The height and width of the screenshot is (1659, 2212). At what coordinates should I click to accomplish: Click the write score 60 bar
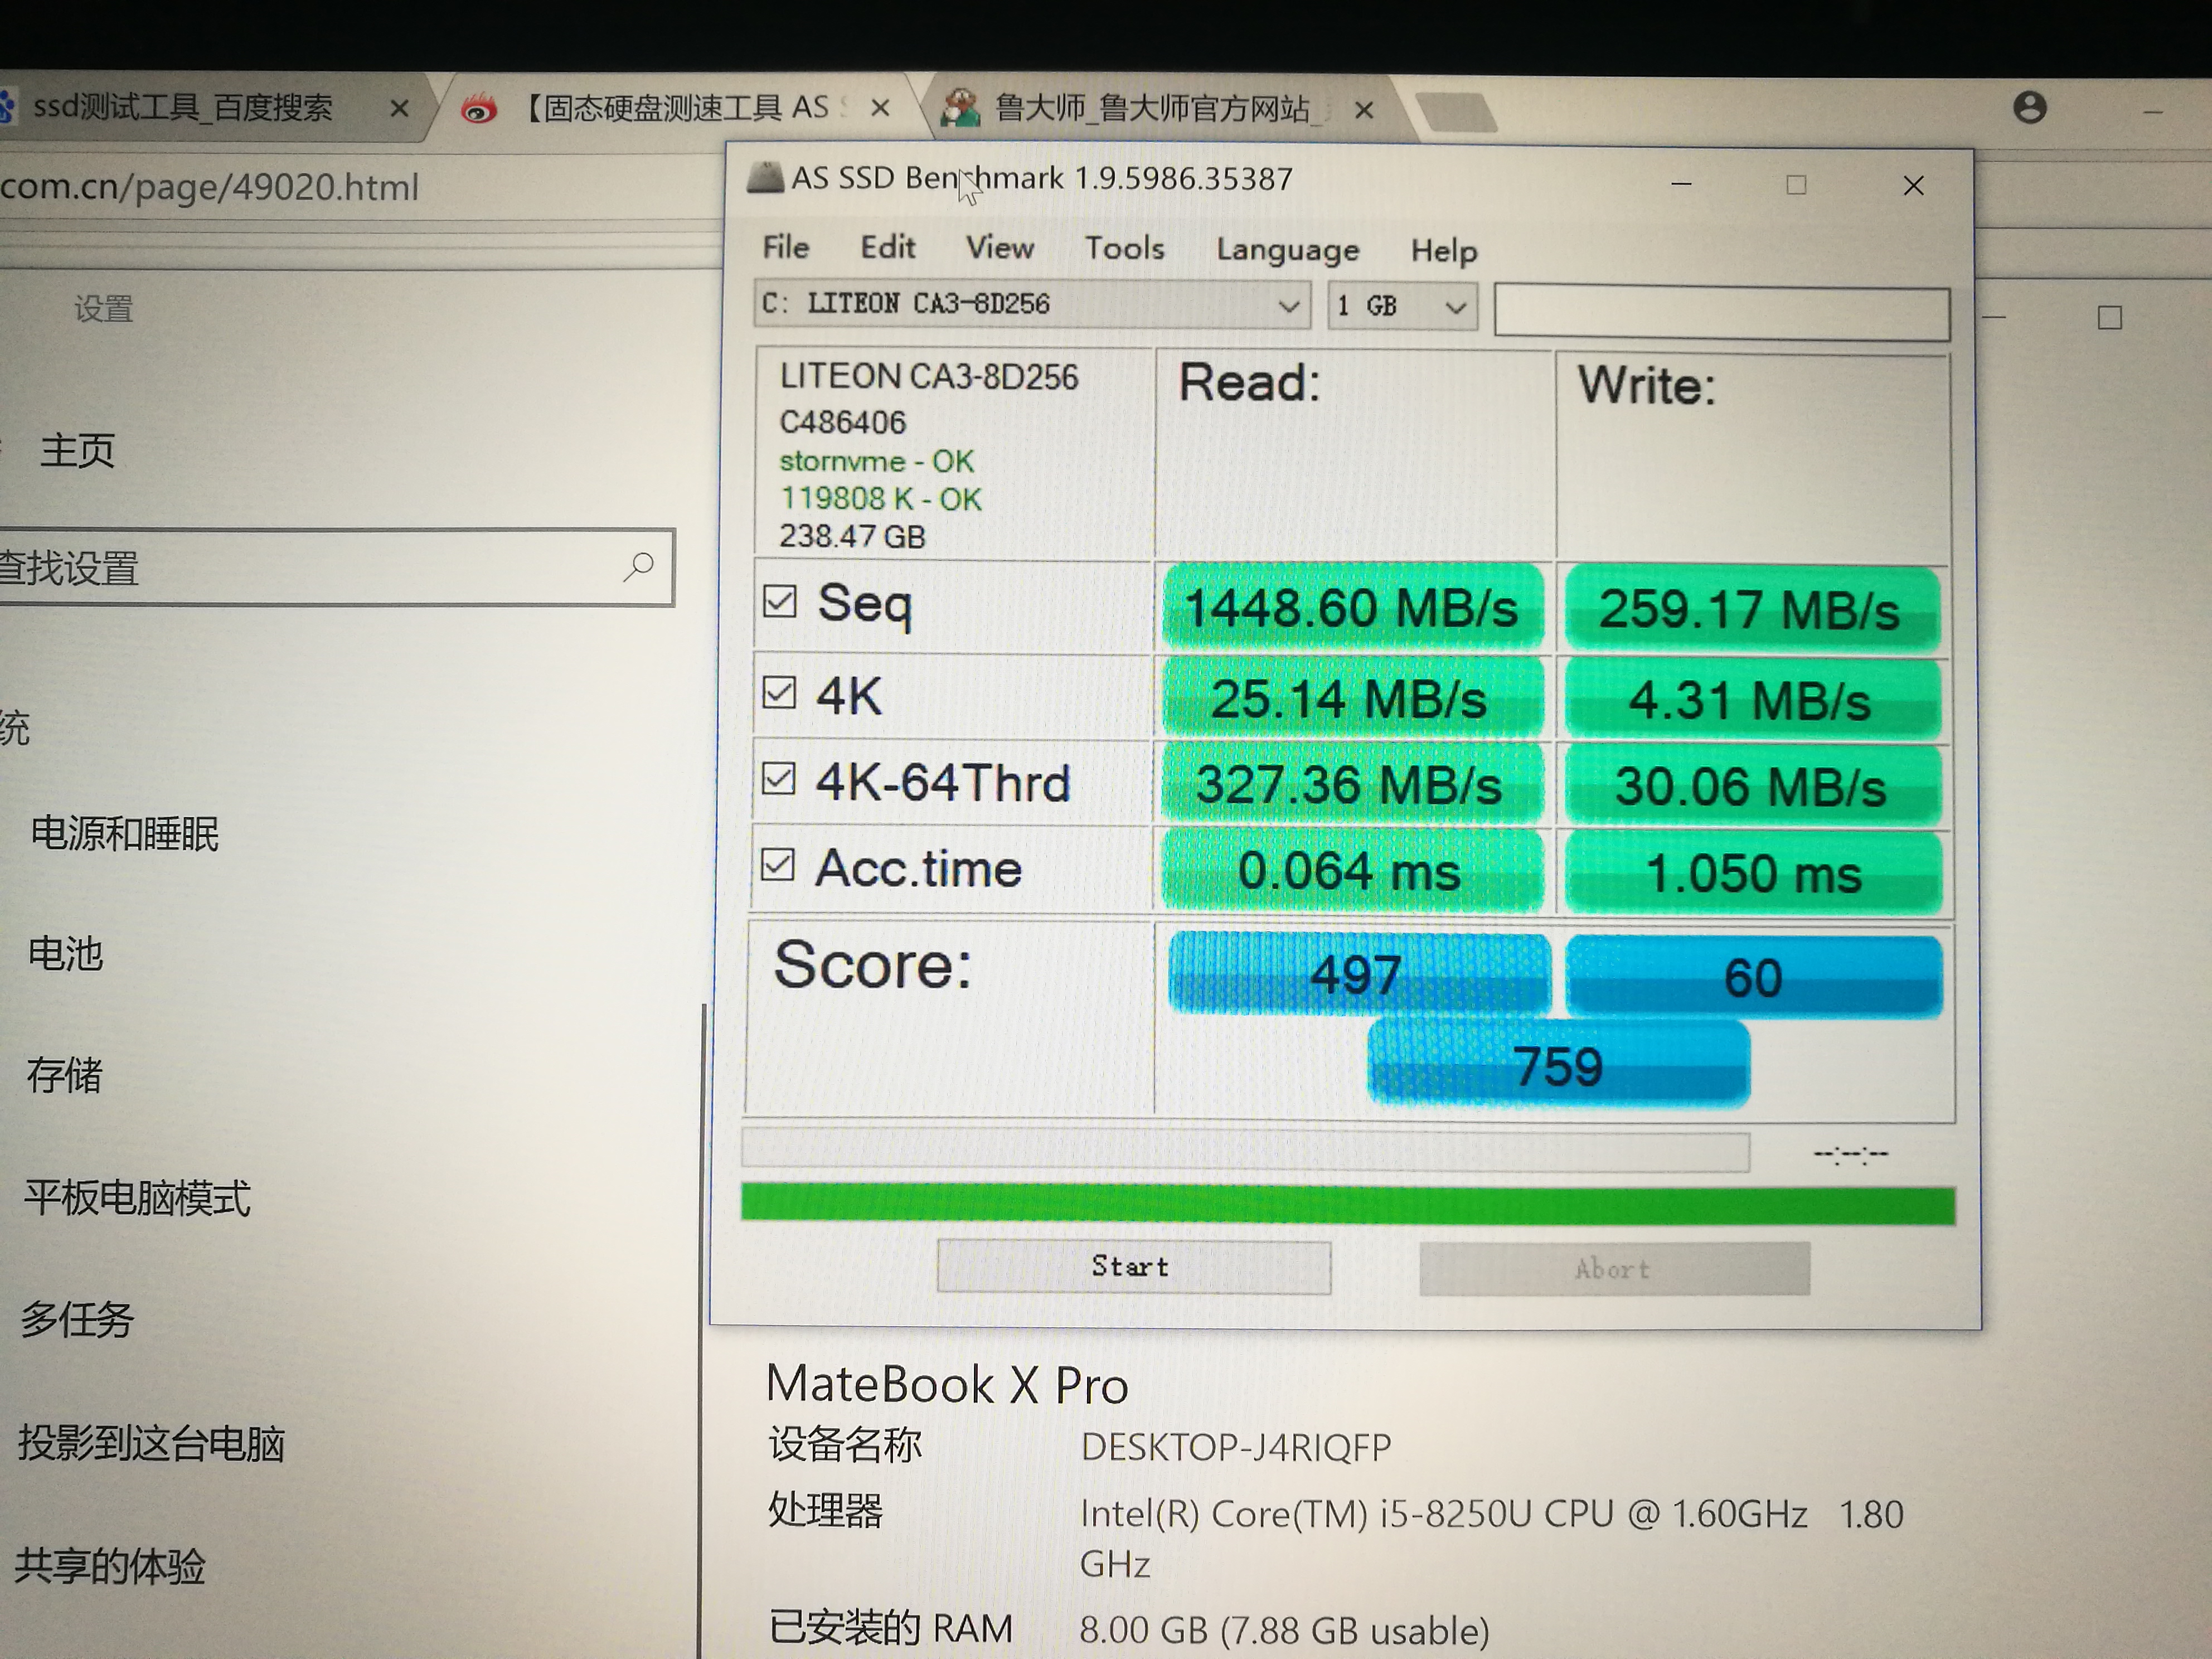(1753, 977)
